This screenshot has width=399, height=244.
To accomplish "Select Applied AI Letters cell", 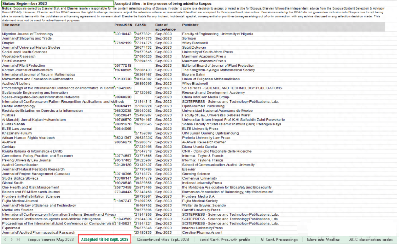I will coord(16,84).
